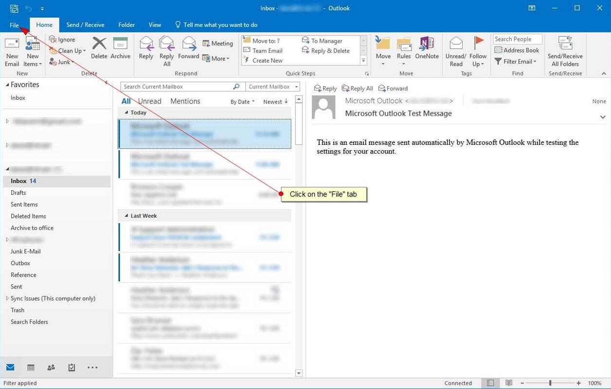Switch to Reading view status bar icon
Viewport: 611px width, 389px height.
[x=509, y=383]
